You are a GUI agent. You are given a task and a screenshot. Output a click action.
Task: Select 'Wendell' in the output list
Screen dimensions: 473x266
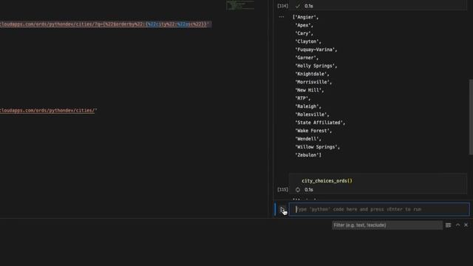coord(307,139)
